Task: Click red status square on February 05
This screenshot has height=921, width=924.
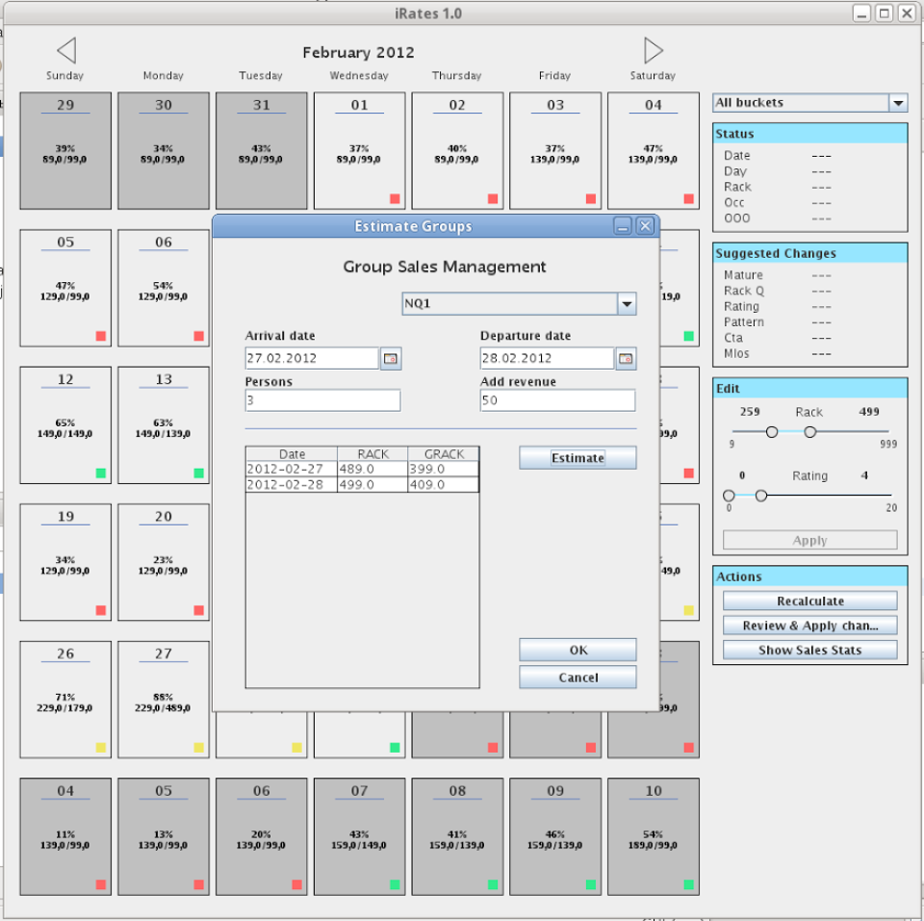Action: [x=101, y=336]
